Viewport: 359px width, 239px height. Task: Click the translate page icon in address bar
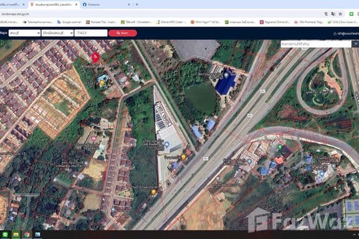[x=333, y=14]
